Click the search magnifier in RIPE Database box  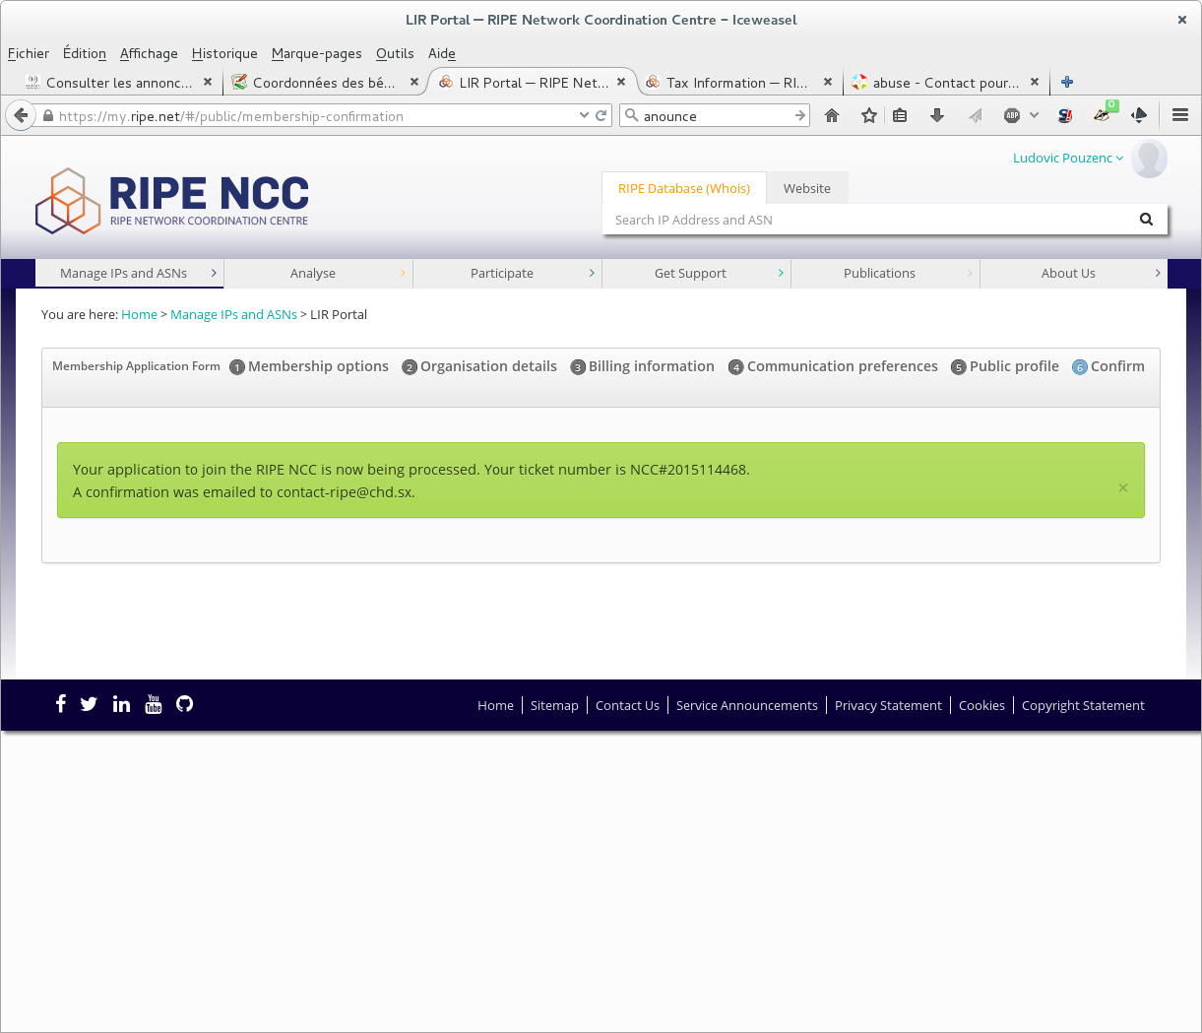pyautogui.click(x=1146, y=220)
